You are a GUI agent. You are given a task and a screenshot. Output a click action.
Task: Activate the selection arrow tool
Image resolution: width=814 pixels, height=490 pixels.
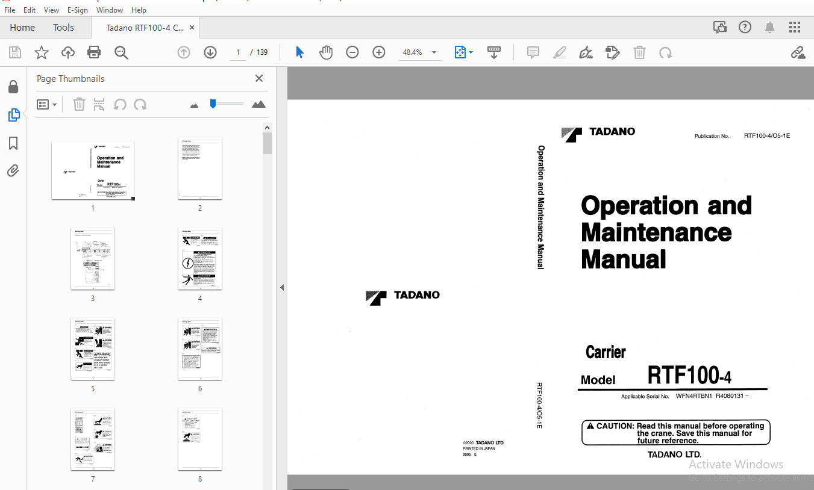[x=299, y=52]
